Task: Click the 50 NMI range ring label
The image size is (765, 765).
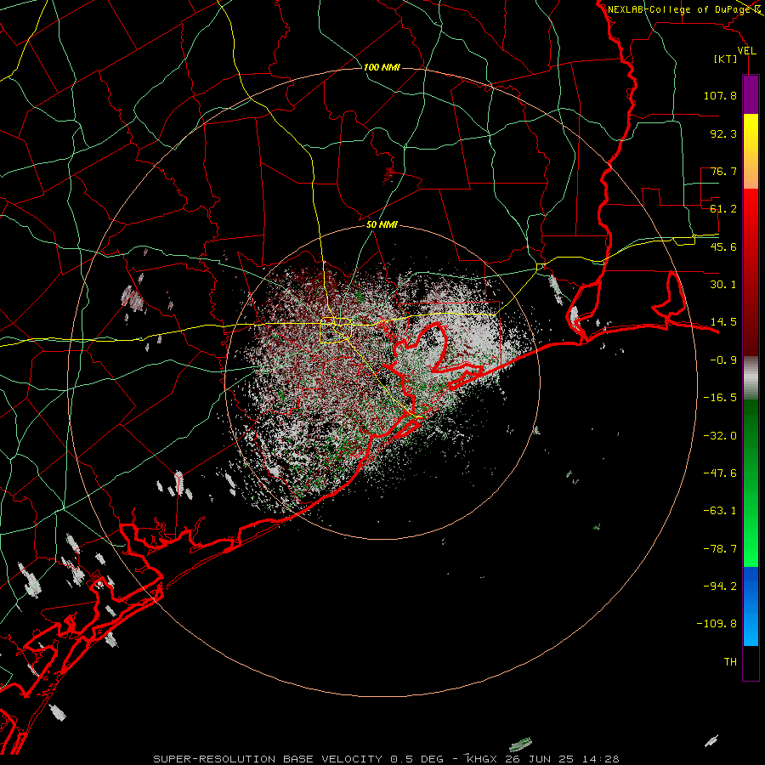Action: click(x=382, y=225)
